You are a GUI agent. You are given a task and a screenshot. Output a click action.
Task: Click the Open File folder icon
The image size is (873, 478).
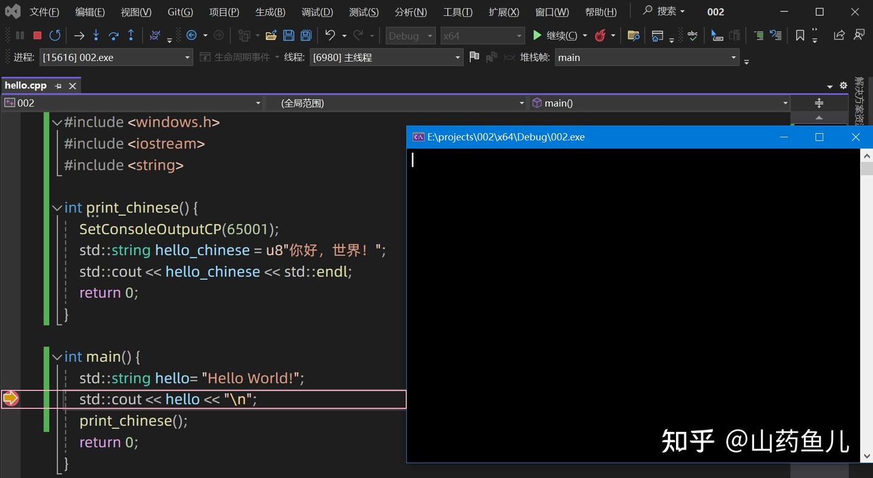tap(271, 36)
